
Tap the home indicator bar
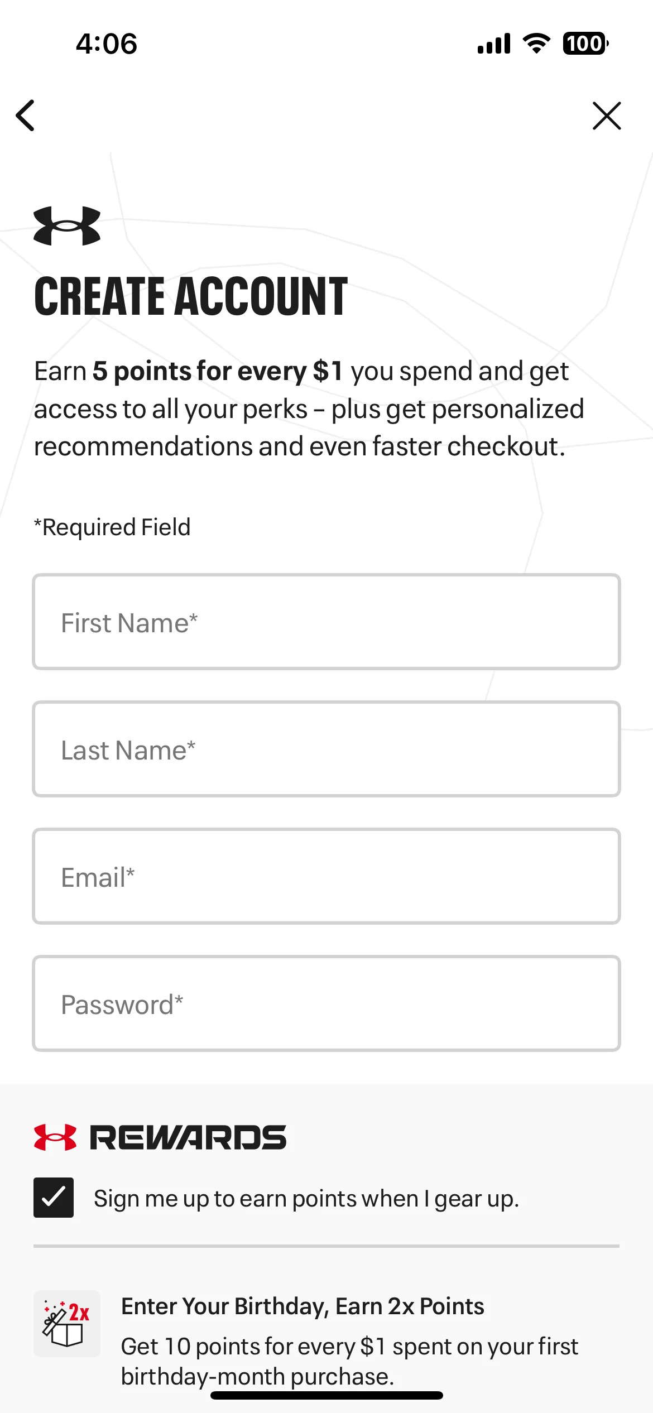coord(326,1395)
